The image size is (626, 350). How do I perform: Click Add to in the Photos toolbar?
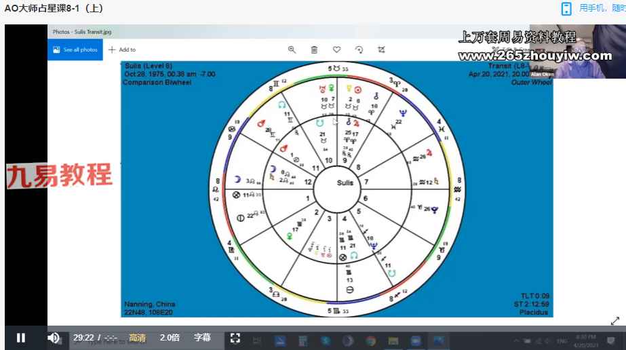point(122,50)
